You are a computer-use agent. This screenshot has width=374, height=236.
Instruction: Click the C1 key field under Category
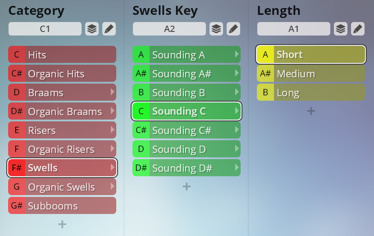(x=45, y=29)
